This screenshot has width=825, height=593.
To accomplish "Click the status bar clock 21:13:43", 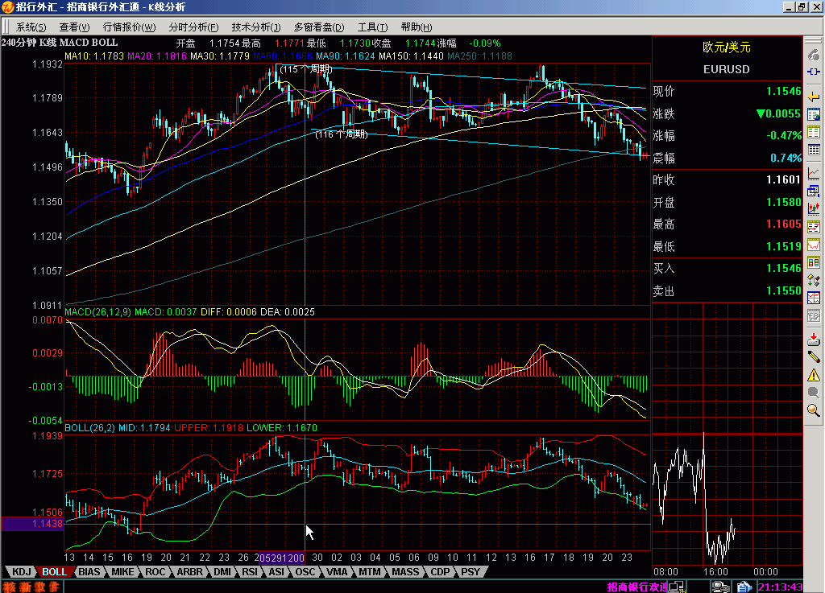I will 780,587.
